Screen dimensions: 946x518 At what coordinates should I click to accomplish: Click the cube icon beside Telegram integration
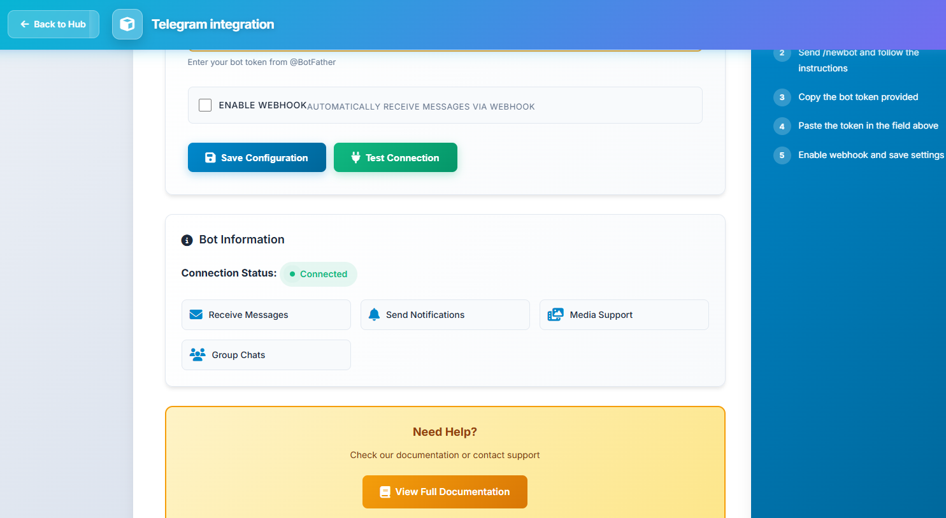click(127, 24)
